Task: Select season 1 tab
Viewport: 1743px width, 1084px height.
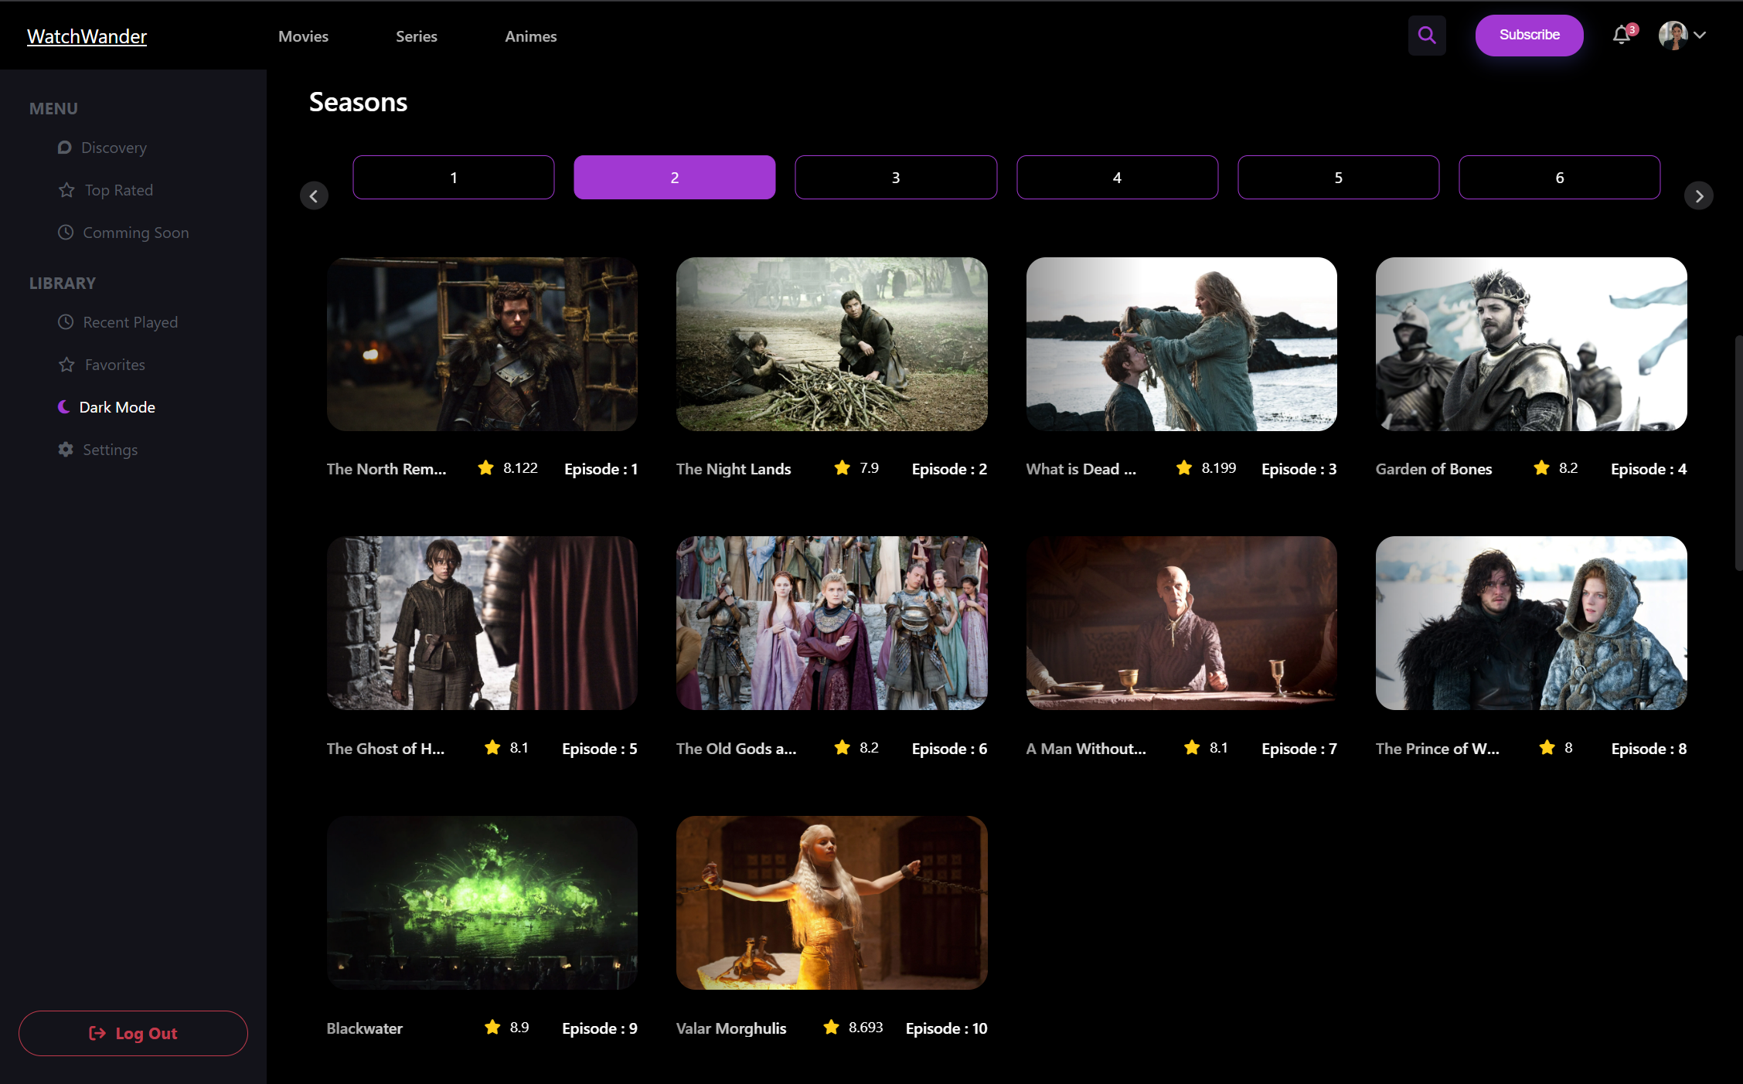Action: click(454, 178)
